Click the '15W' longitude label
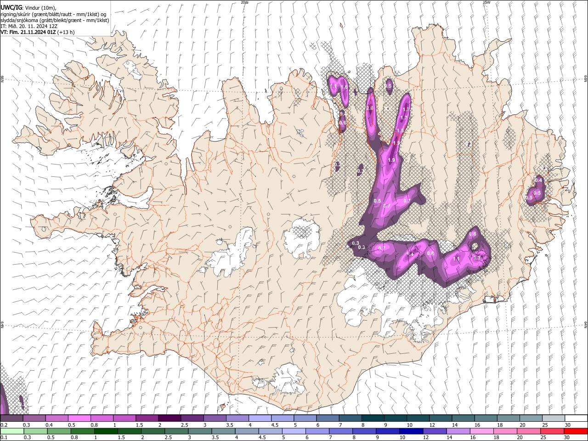The width and height of the screenshot is (588, 441). pyautogui.click(x=486, y=2)
